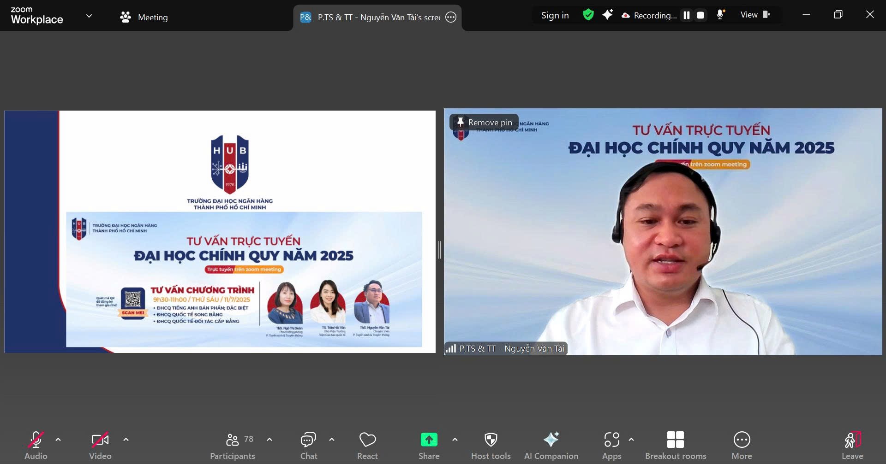Show meeting security info green shield
This screenshot has height=464, width=886.
click(588, 15)
